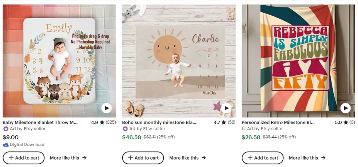
Task: Click star seller badge under Baby Milestone Blanket
Action: tap(6, 129)
